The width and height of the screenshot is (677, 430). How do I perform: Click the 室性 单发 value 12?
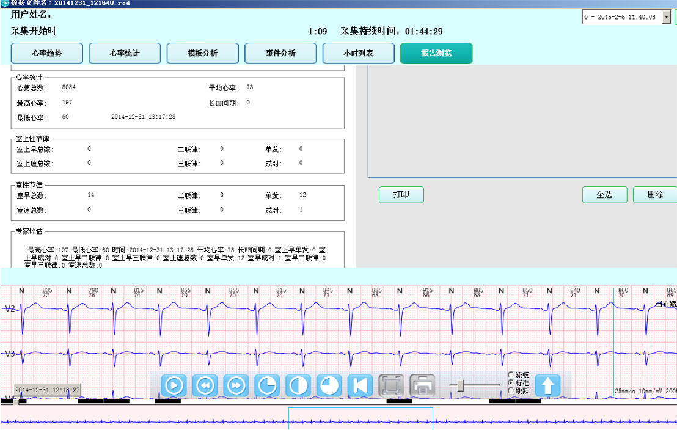coord(302,195)
